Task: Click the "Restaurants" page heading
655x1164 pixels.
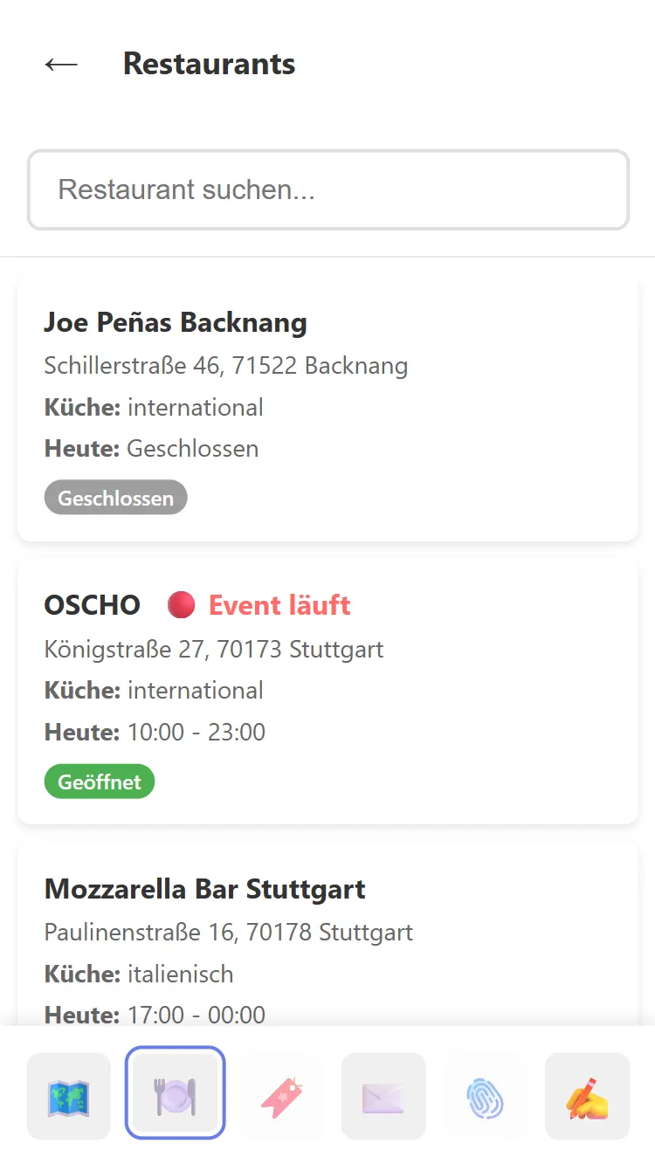Action: point(209,64)
